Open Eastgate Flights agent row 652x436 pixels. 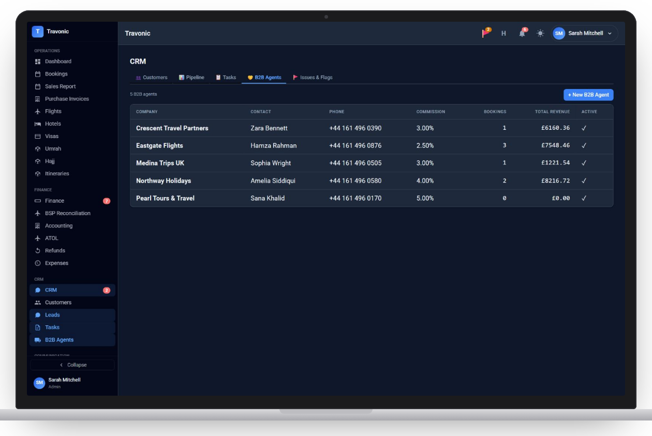coord(372,145)
